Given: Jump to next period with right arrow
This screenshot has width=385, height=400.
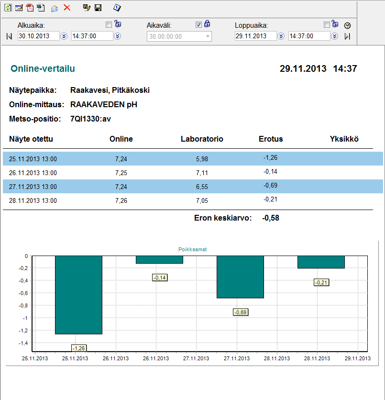Looking at the screenshot, I should [347, 36].
